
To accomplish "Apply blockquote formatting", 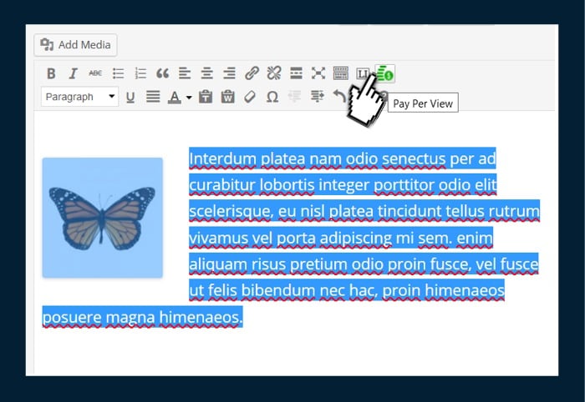I will [x=162, y=73].
